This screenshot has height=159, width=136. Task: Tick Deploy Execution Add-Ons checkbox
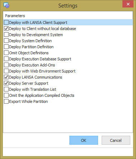(6, 65)
